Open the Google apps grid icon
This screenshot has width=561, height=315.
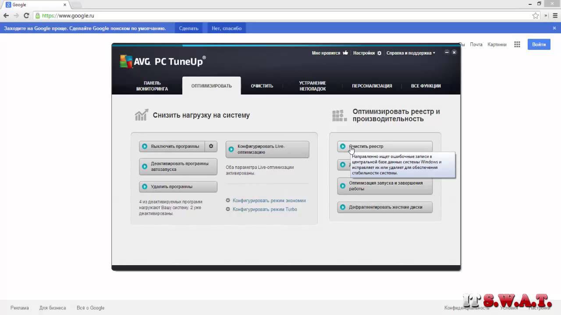(x=517, y=44)
